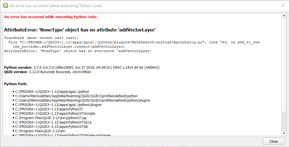The width and height of the screenshot is (289, 147).
Task: Click the 'Python Path:' label
Action: pos(16,84)
